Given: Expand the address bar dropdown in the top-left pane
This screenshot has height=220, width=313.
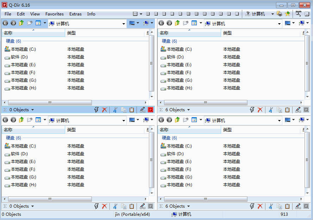Looking at the screenshot, I should [124, 24].
